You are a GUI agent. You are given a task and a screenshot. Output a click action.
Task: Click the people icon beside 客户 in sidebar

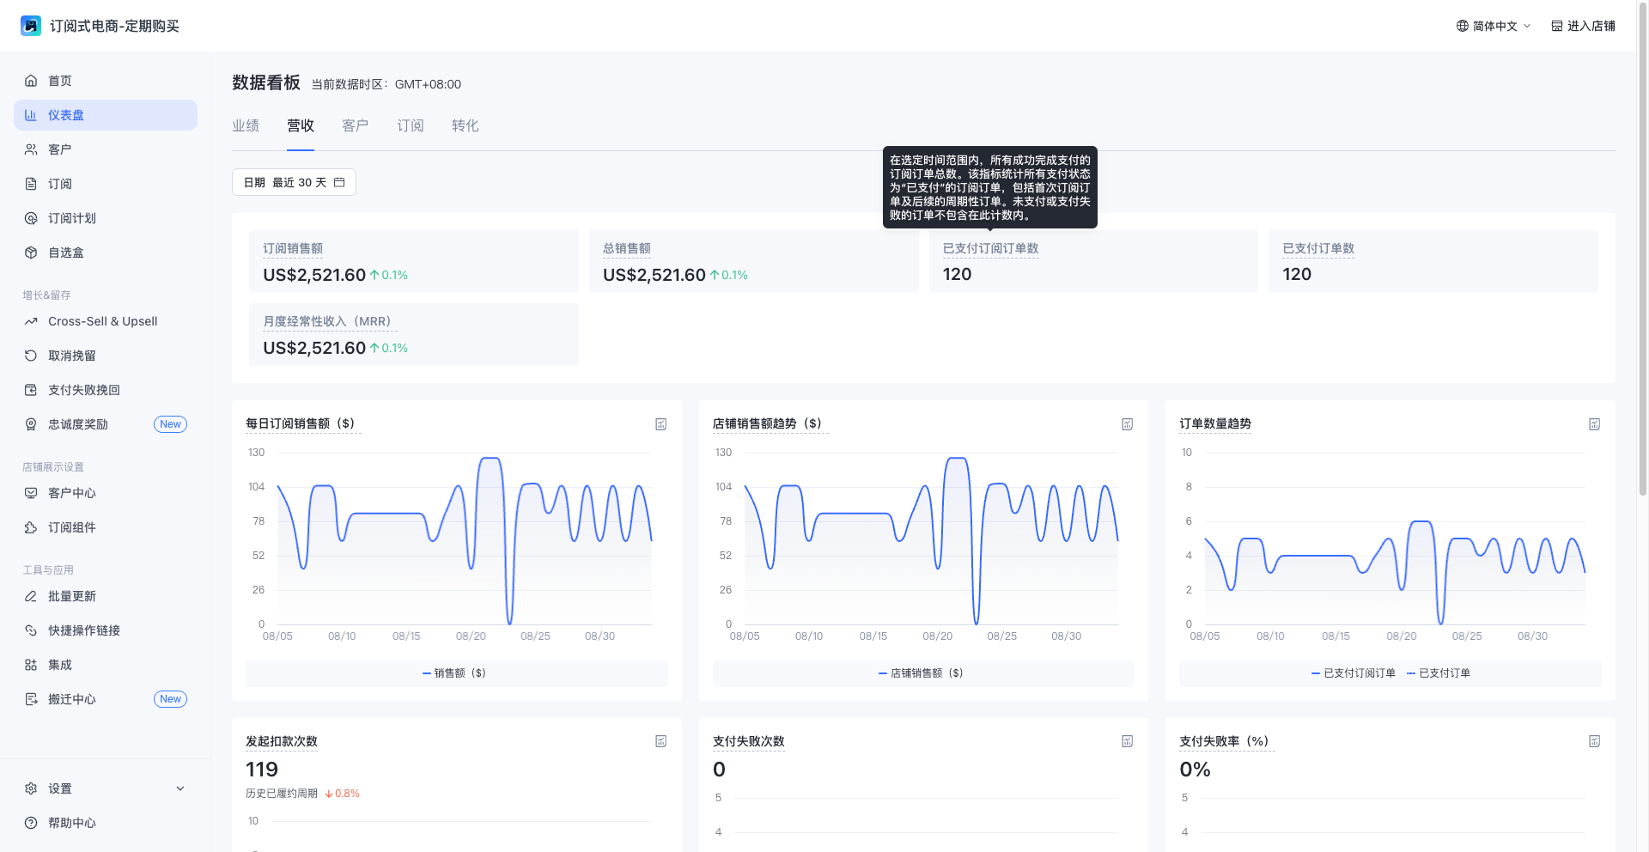pos(31,149)
